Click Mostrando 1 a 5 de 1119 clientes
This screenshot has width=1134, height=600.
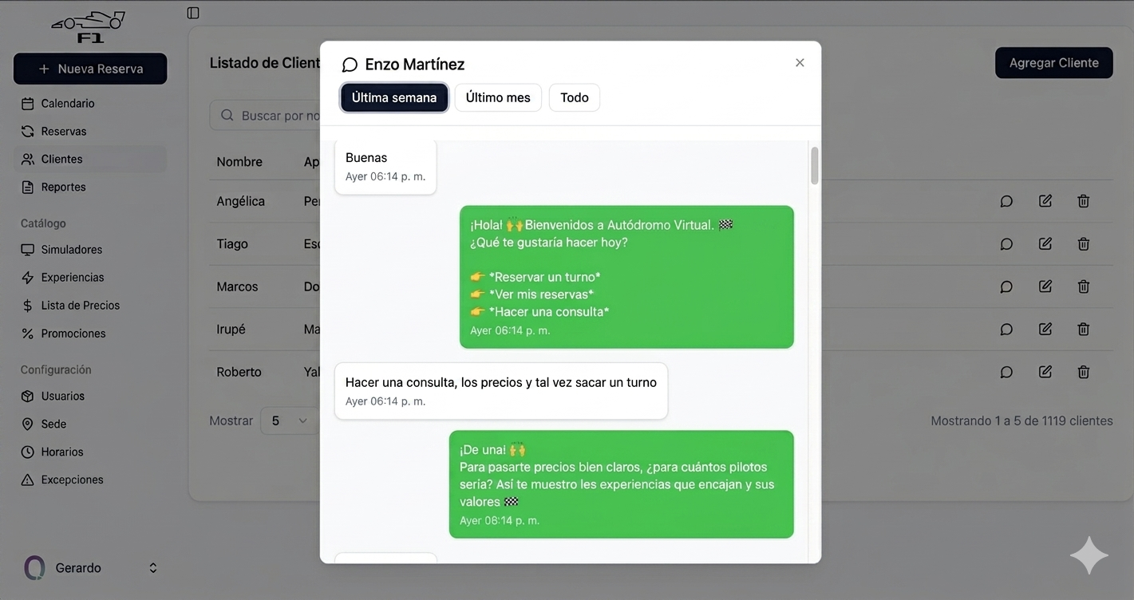click(1021, 420)
